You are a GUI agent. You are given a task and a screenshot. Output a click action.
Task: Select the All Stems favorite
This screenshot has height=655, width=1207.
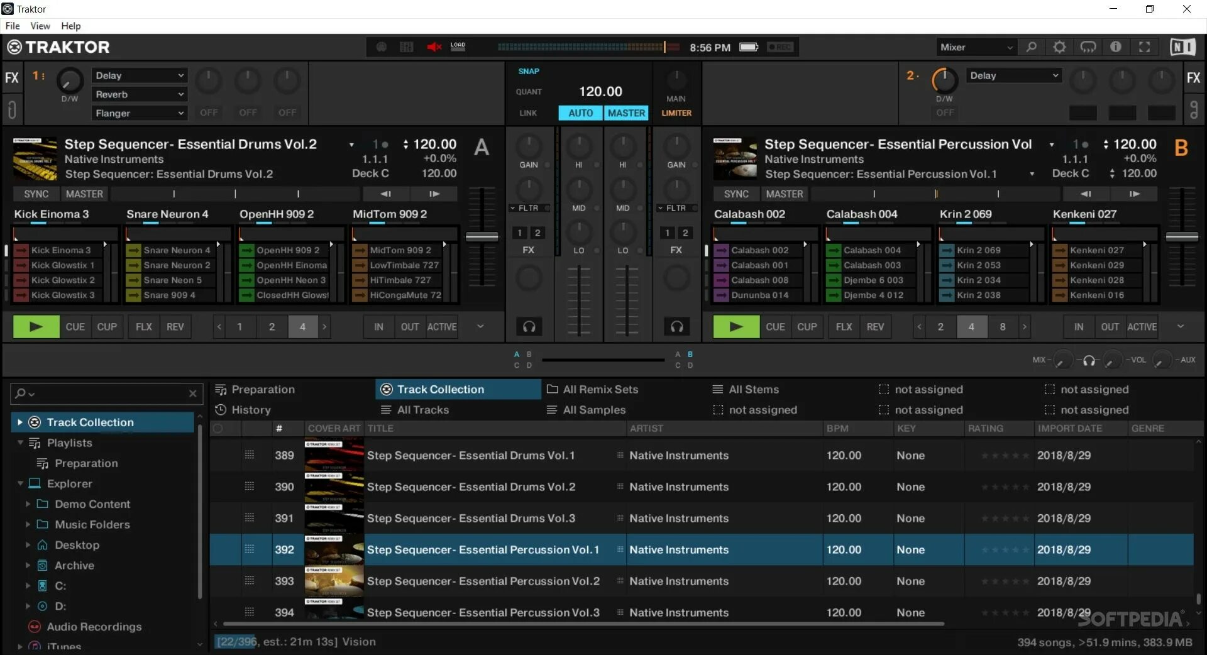(x=746, y=390)
